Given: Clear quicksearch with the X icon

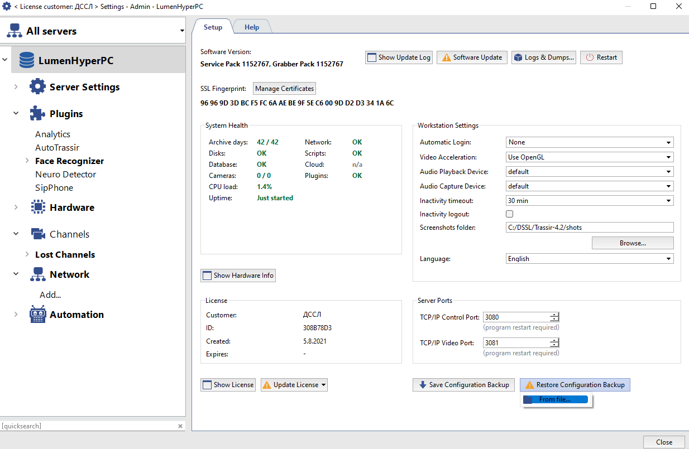Looking at the screenshot, I should click(180, 426).
